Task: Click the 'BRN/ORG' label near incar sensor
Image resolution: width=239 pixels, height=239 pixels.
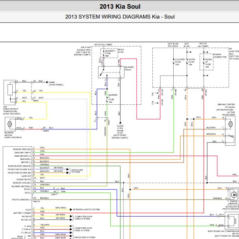Action: 211,134
